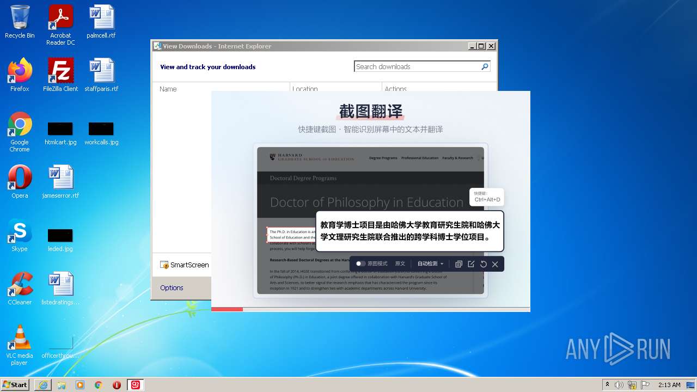The width and height of the screenshot is (697, 392).
Task: Click the red slide progress indicator
Action: tap(227, 309)
